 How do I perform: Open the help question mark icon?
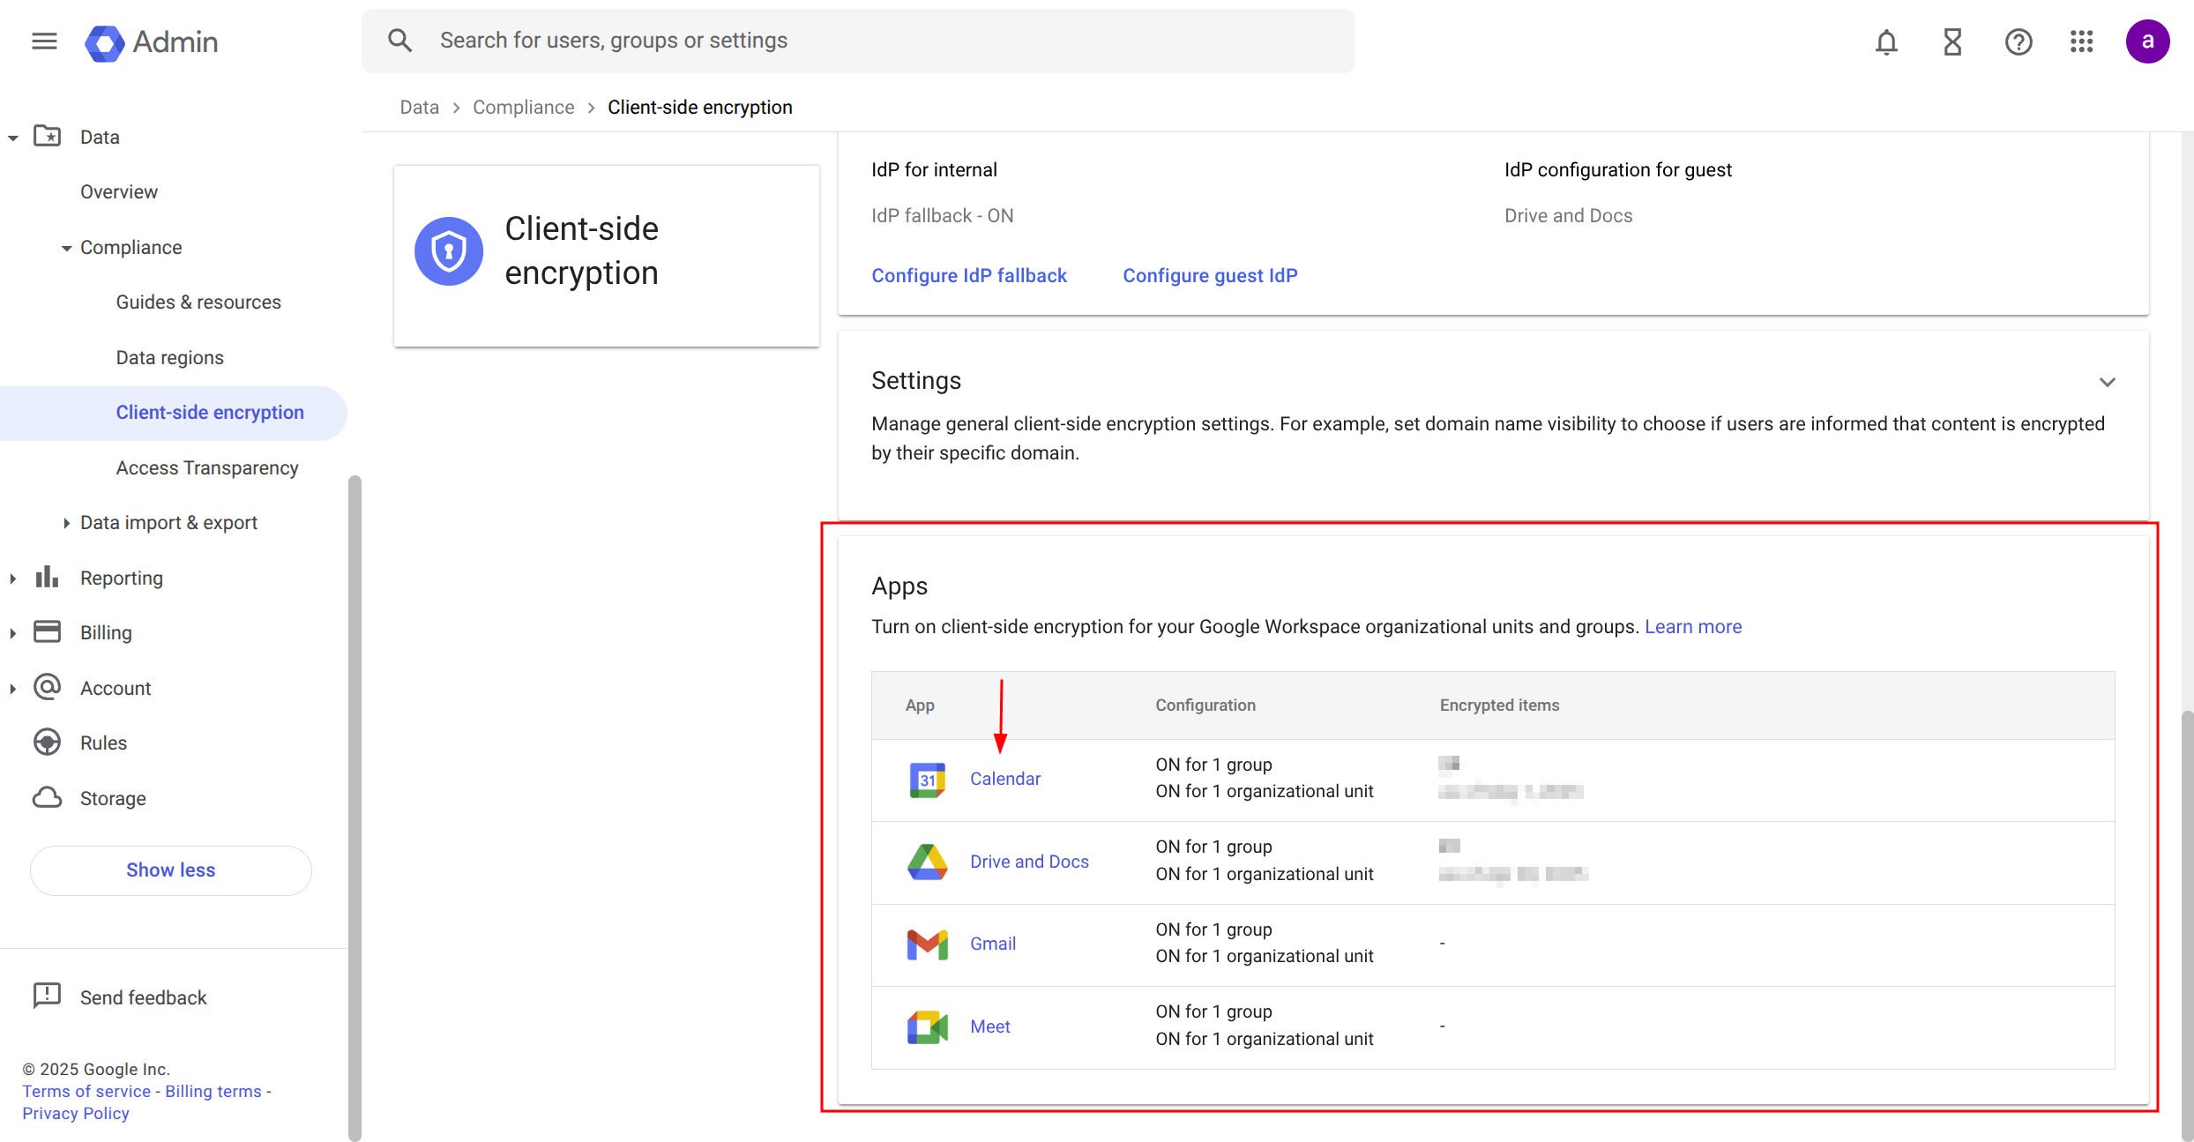(2018, 41)
